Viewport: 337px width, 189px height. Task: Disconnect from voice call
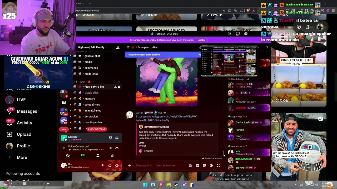[x=117, y=148]
